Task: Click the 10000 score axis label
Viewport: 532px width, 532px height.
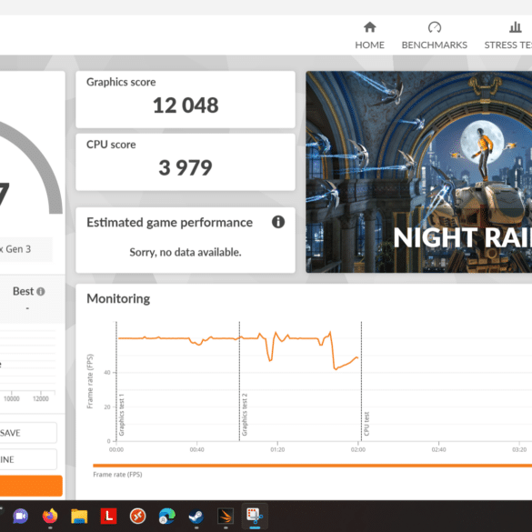Action: click(12, 398)
